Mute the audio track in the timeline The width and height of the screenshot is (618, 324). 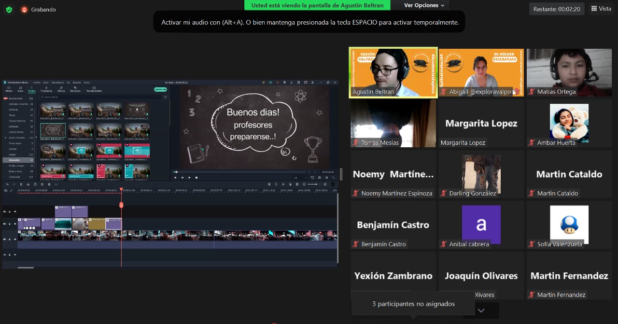(14, 254)
